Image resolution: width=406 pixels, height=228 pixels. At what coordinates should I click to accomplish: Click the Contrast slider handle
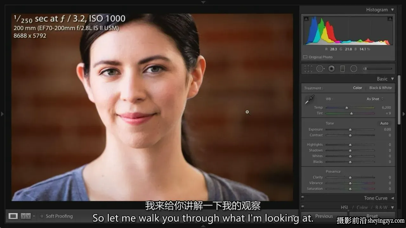[x=350, y=135]
